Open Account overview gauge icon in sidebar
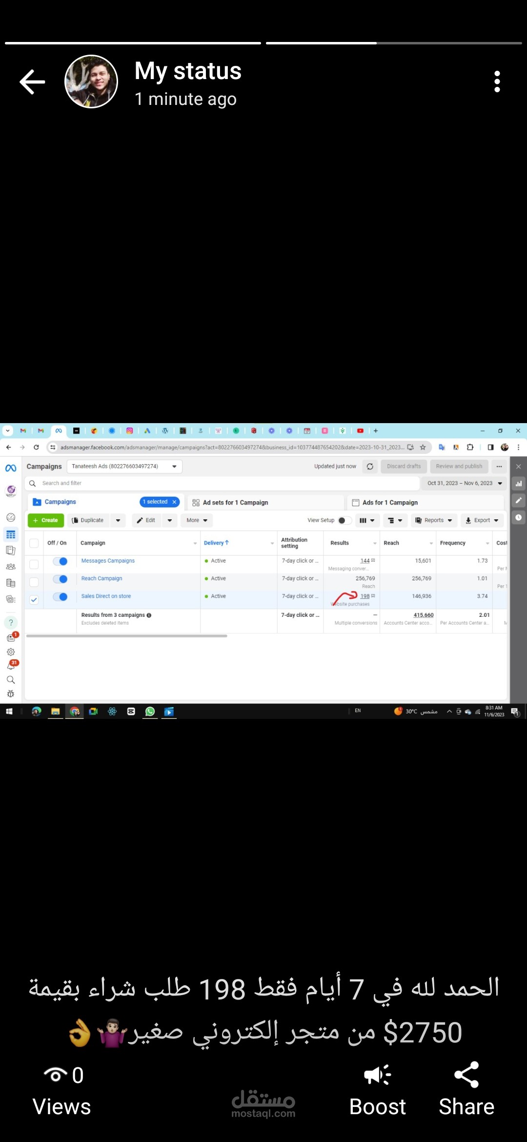 [x=11, y=517]
